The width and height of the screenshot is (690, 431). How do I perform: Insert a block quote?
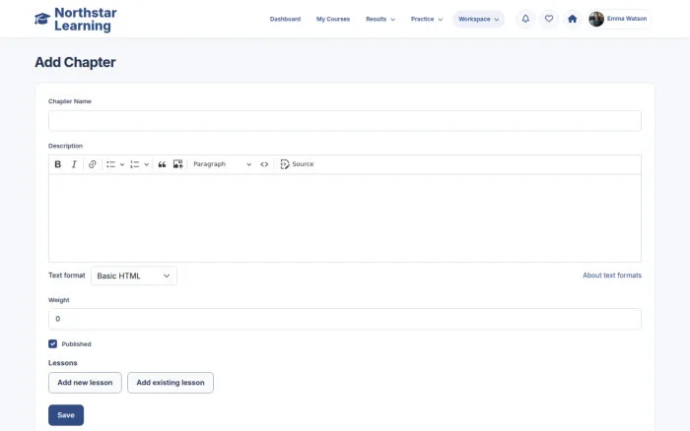(162, 164)
